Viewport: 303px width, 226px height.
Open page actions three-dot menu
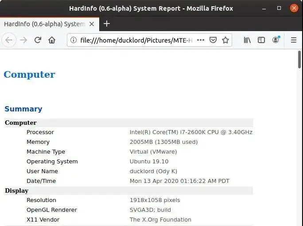coord(200,40)
